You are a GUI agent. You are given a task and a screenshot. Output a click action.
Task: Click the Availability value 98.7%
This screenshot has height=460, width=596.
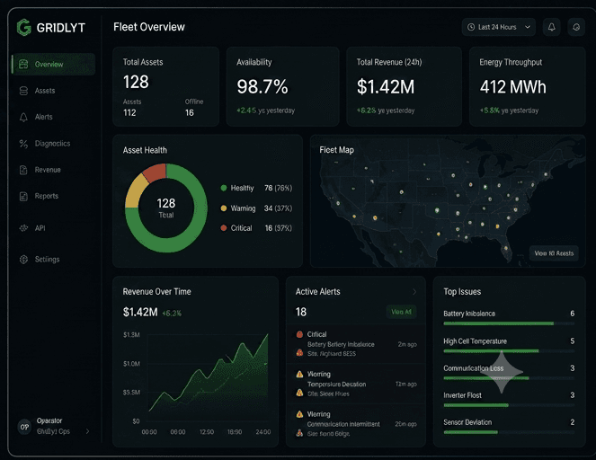click(262, 86)
